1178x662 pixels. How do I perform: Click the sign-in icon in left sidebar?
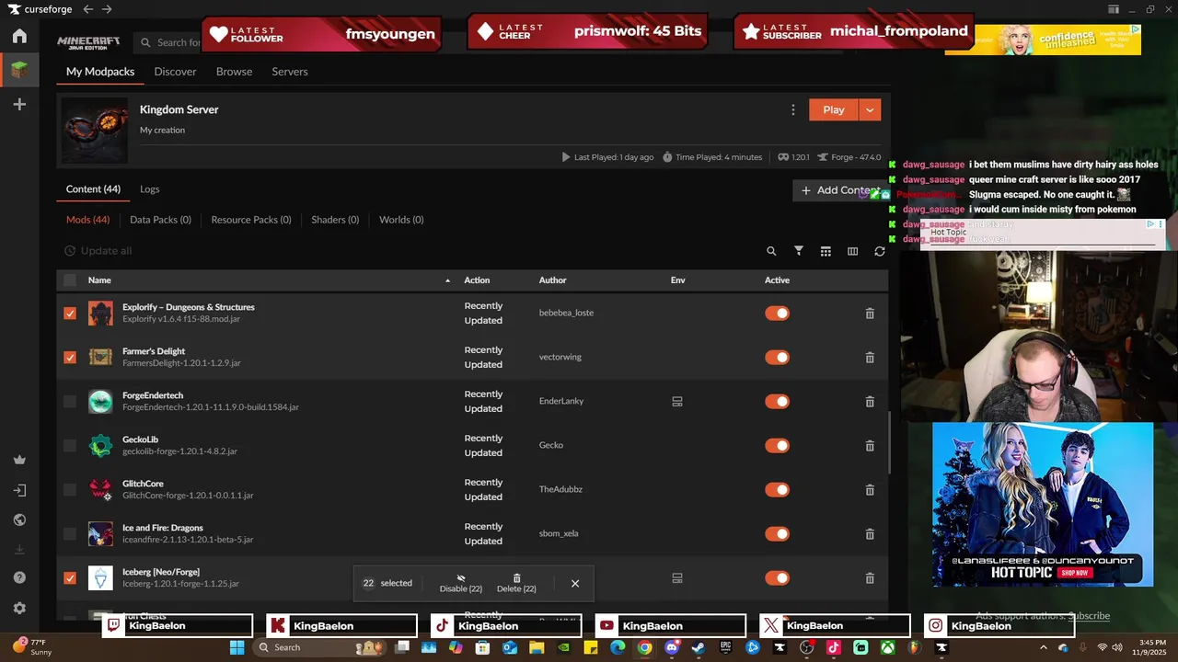coord(19,490)
